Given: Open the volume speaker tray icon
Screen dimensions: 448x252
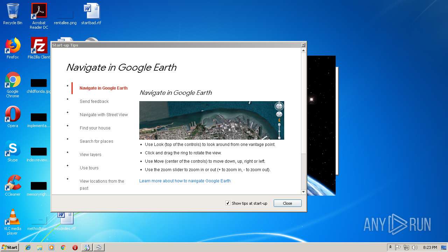Looking at the screenshot, I should (x=415, y=247).
